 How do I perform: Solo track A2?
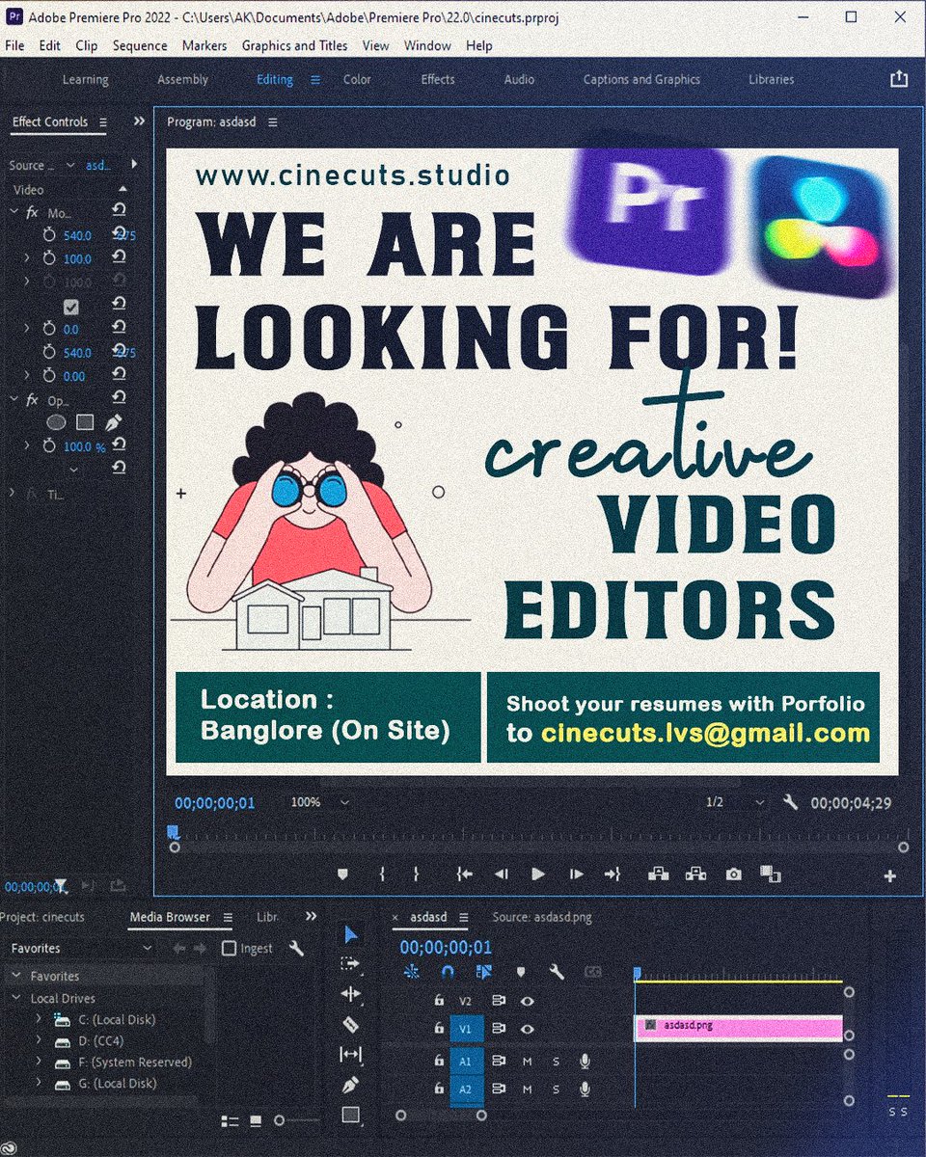pos(556,1090)
